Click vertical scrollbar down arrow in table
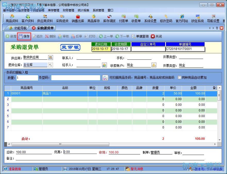Viewport: 227px width, 174px height. [220, 140]
